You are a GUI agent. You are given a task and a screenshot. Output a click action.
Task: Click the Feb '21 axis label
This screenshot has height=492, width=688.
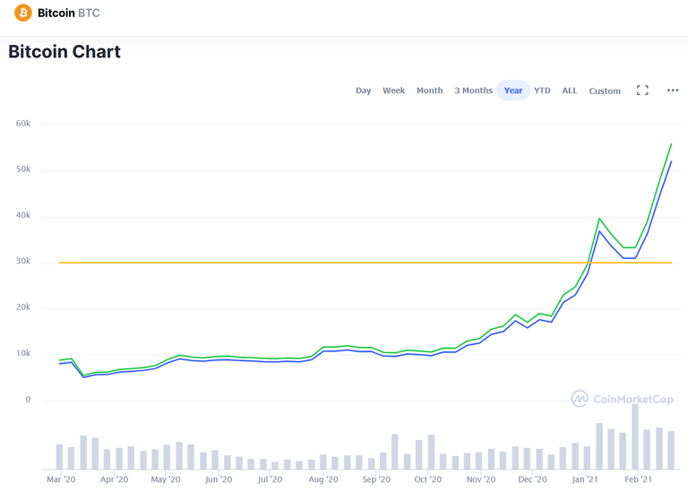(638, 479)
